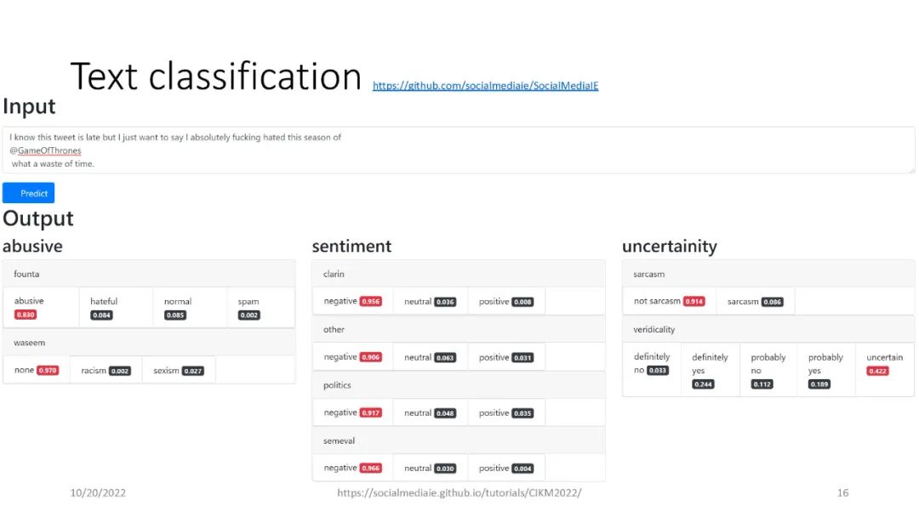
Task: Select the waseem section header
Action: (x=149, y=343)
